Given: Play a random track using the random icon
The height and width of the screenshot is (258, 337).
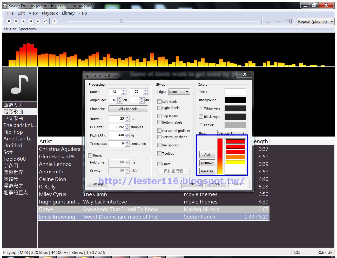Looking at the screenshot, I should coord(45,21).
